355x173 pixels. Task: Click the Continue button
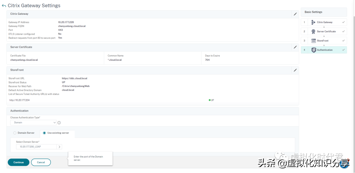click(x=18, y=162)
